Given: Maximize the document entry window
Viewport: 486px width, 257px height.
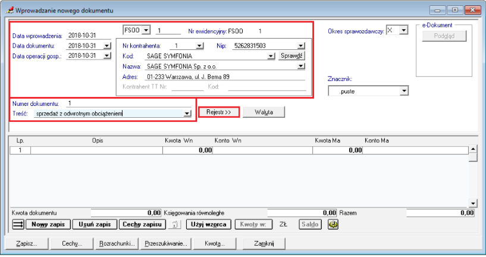Looking at the screenshot, I should click(x=455, y=10).
